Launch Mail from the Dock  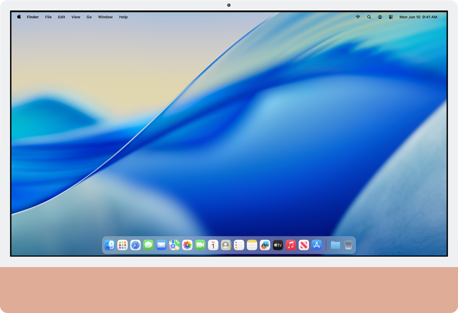tap(161, 245)
